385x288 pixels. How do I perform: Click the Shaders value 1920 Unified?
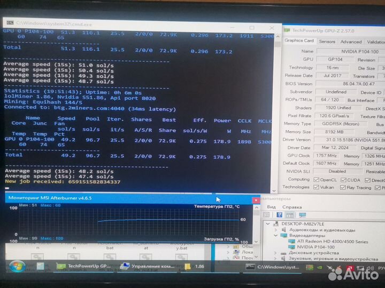coord(338,108)
